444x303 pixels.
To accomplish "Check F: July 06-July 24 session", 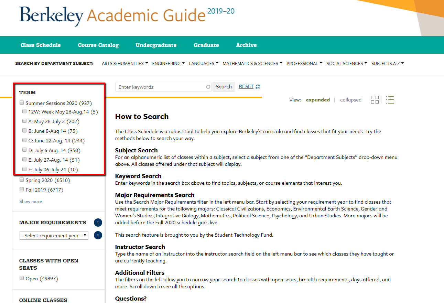I will coord(24,169).
